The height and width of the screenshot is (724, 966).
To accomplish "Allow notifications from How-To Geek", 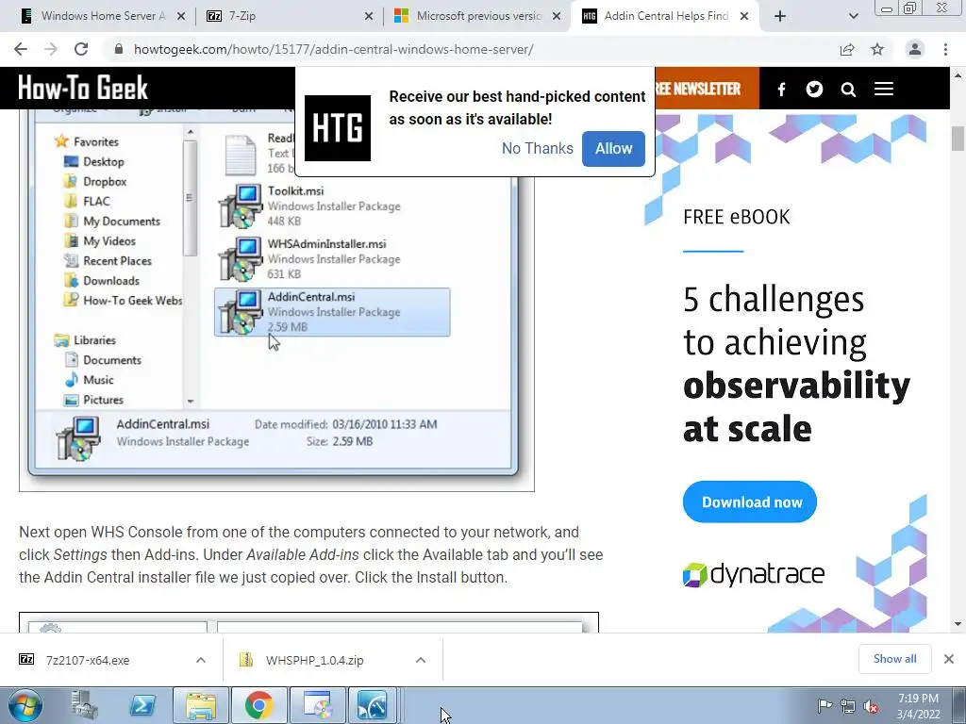I will coord(613,148).
